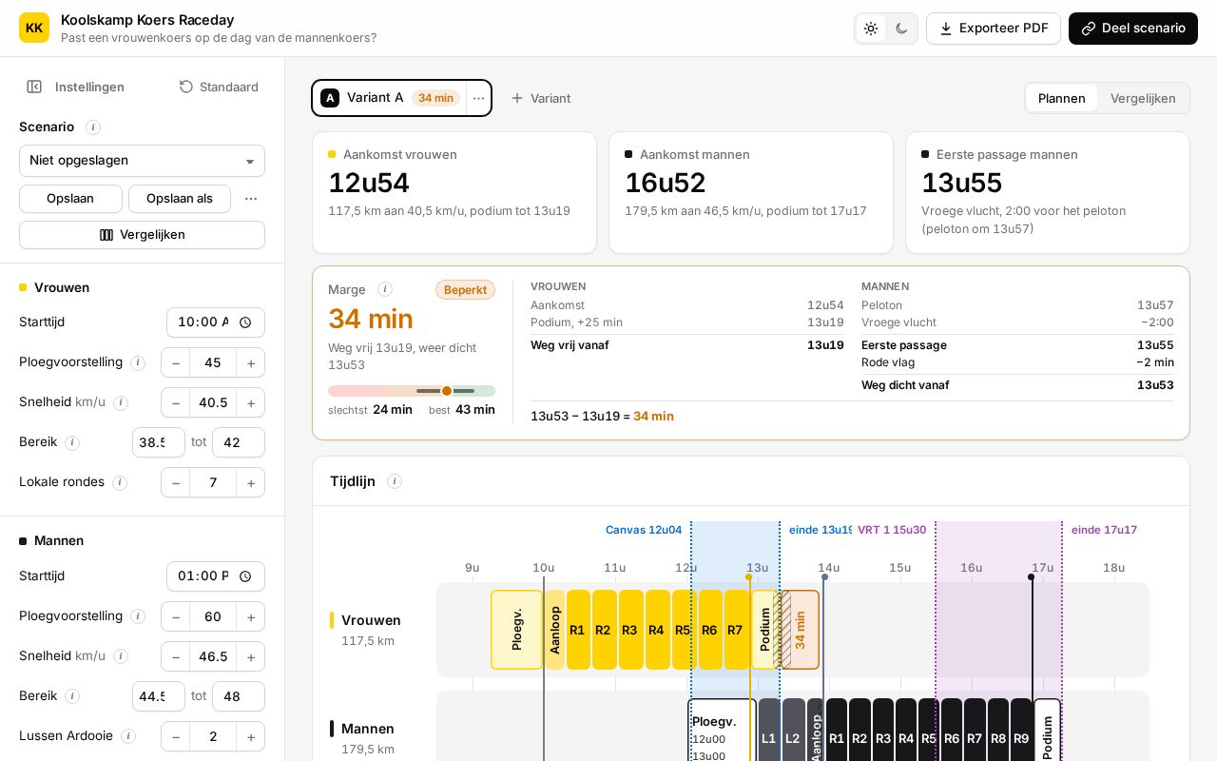Image resolution: width=1217 pixels, height=761 pixels.
Task: Collapse sidebar via Instellingen panel icon
Action: 34,87
